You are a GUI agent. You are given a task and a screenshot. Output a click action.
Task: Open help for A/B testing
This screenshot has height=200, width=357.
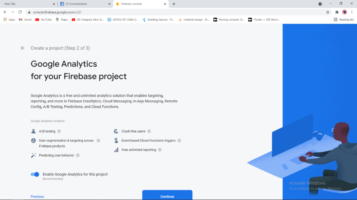(x=59, y=131)
